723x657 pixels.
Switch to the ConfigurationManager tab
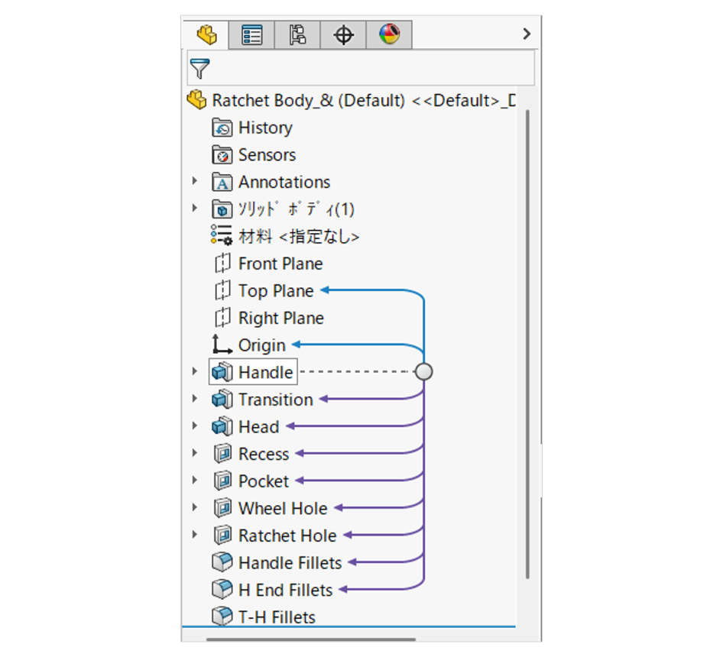click(x=297, y=35)
